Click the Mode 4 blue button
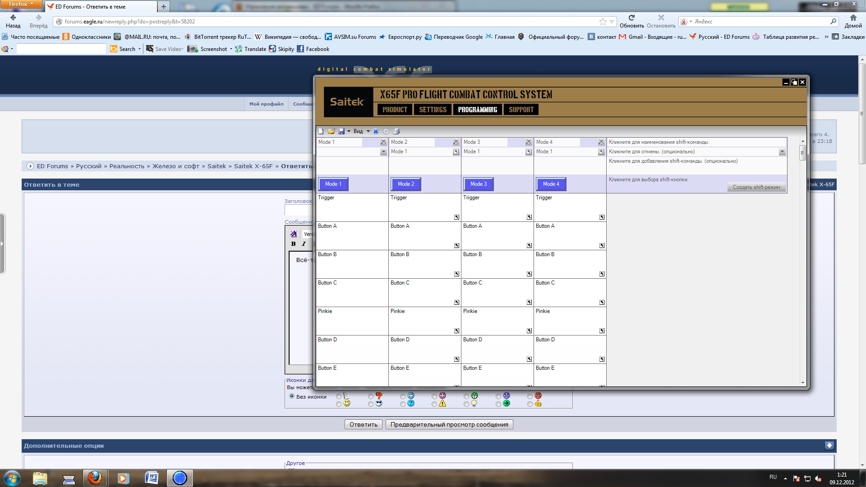866x487 pixels. (551, 184)
